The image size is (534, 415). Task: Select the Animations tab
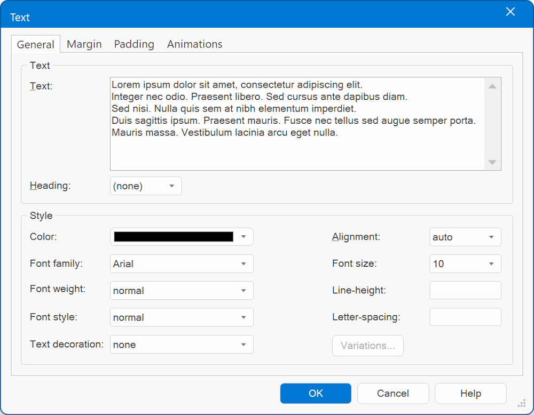[x=194, y=44]
